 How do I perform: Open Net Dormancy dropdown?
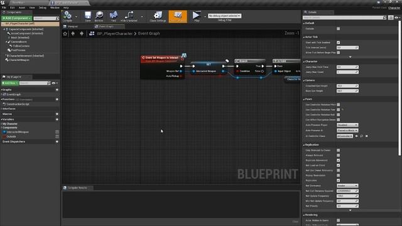pos(347,186)
